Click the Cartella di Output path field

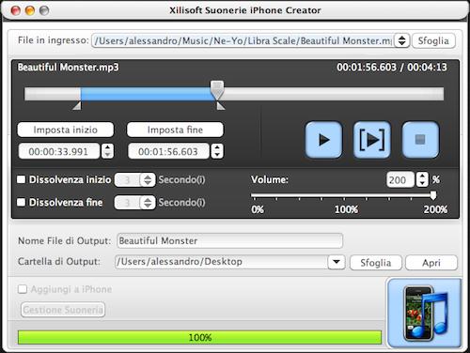tap(222, 262)
